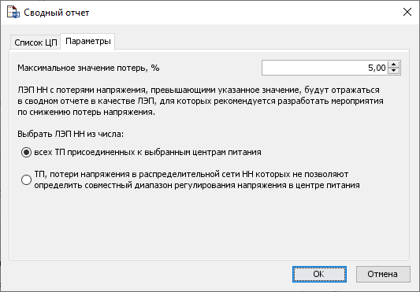Click the Сводный отчет report icon in title bar
The width and height of the screenshot is (420, 292).
13,13
